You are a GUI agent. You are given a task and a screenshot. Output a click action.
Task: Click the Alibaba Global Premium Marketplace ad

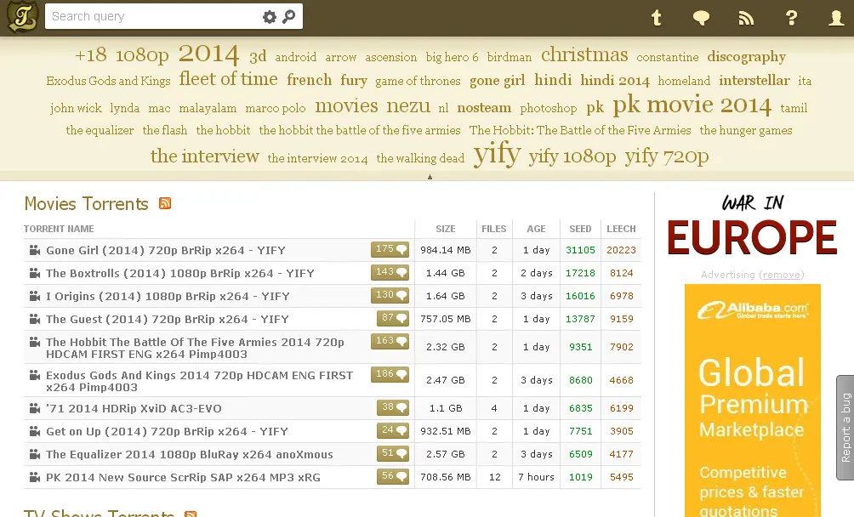[752, 401]
